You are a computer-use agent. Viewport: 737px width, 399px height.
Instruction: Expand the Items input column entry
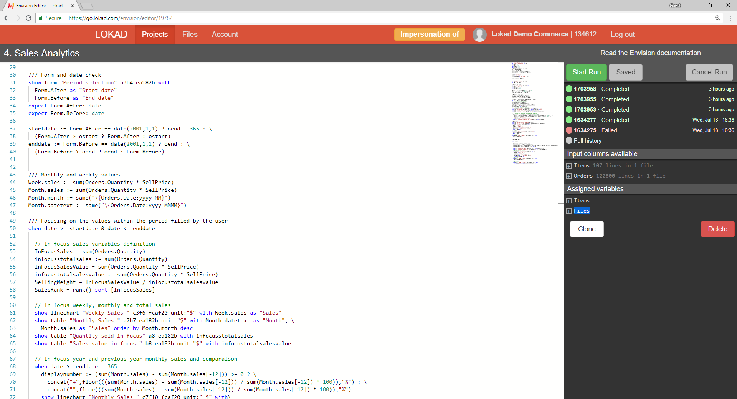pyautogui.click(x=569, y=166)
